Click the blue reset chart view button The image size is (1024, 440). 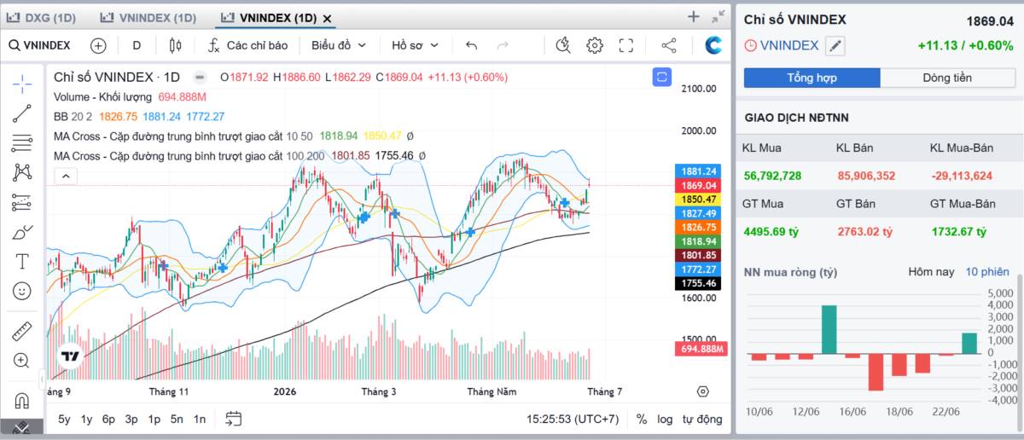(662, 78)
